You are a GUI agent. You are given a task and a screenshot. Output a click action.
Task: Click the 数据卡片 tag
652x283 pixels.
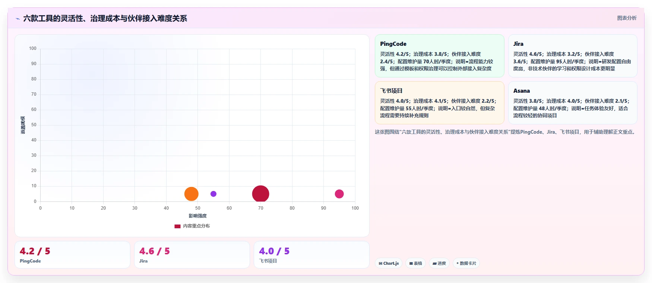point(466,263)
